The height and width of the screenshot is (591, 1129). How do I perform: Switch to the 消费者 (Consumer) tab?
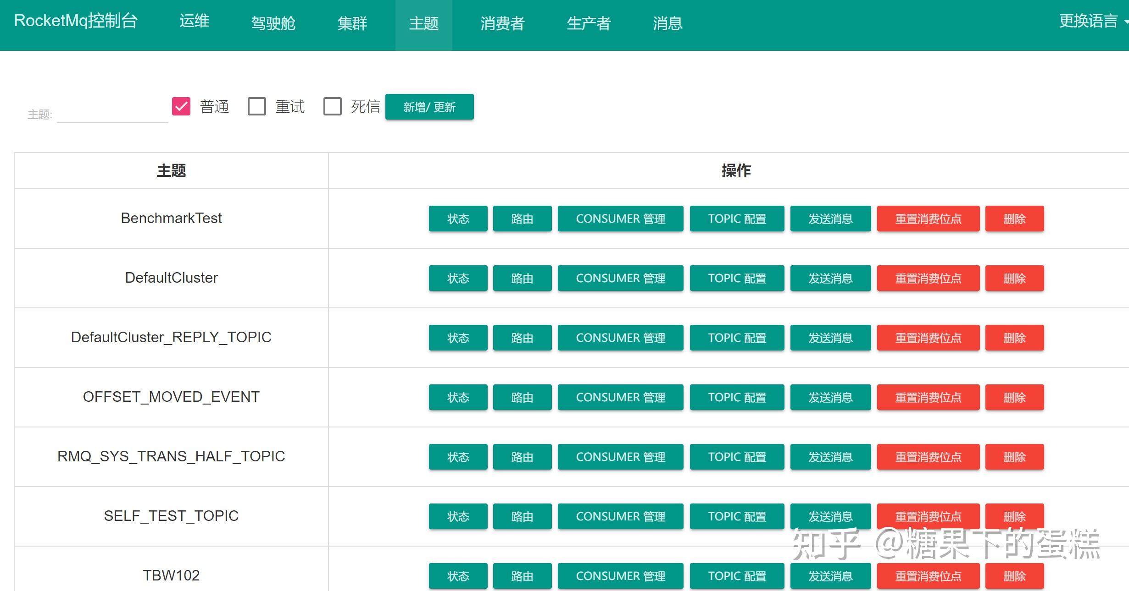point(502,24)
